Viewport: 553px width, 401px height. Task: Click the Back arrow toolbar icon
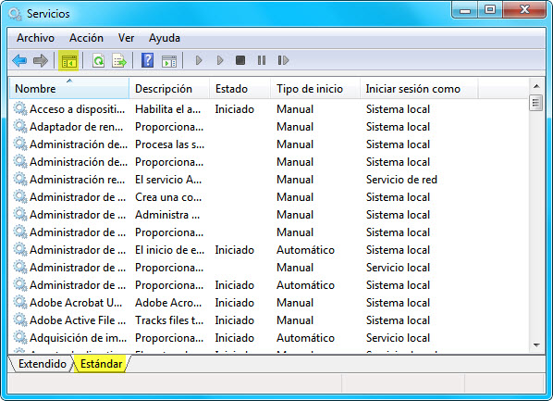pyautogui.click(x=19, y=61)
